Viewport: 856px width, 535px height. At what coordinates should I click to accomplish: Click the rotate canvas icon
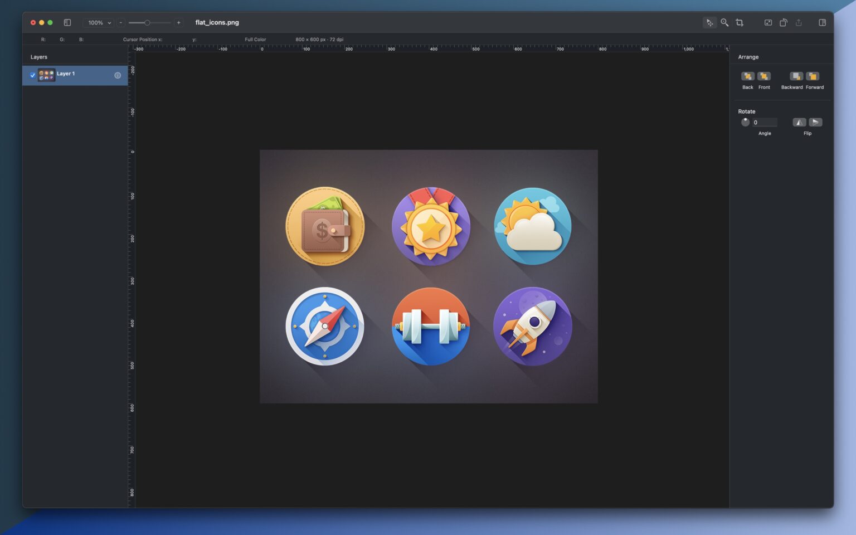pyautogui.click(x=783, y=23)
